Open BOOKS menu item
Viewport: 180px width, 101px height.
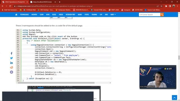click(x=80, y=15)
